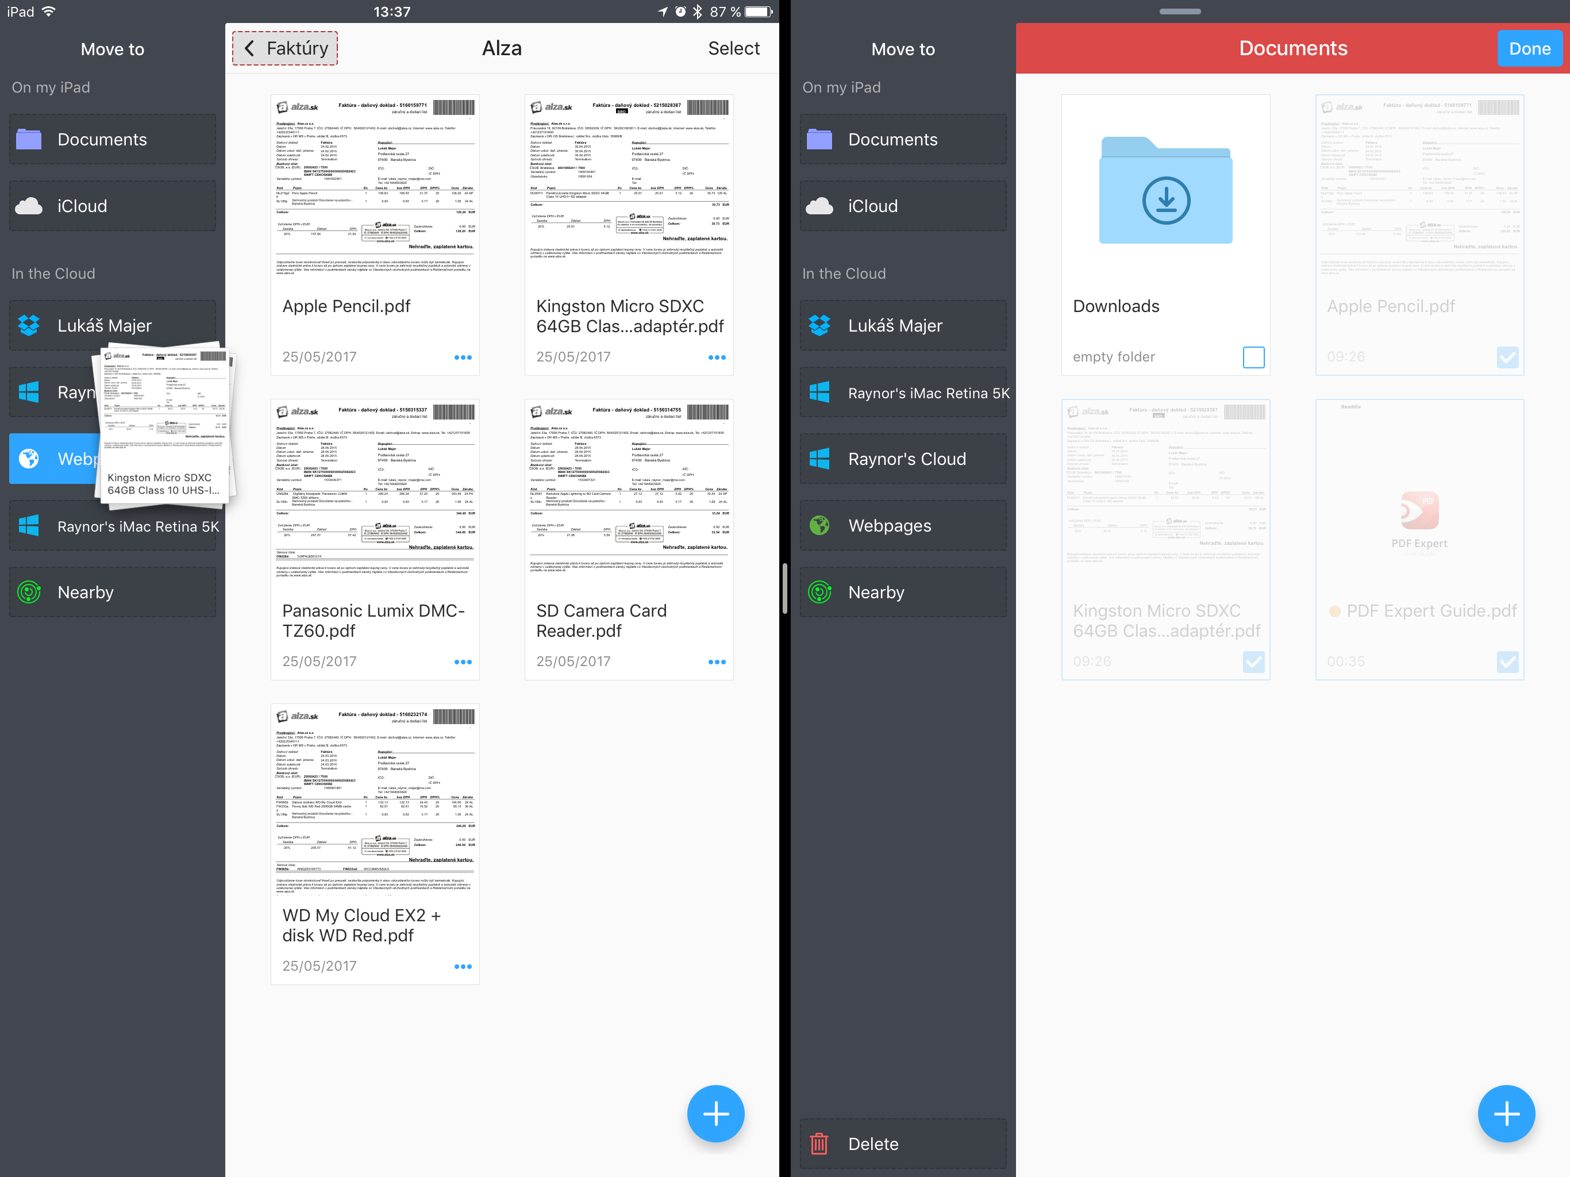Select Nearby in left sidebar

pyautogui.click(x=112, y=592)
